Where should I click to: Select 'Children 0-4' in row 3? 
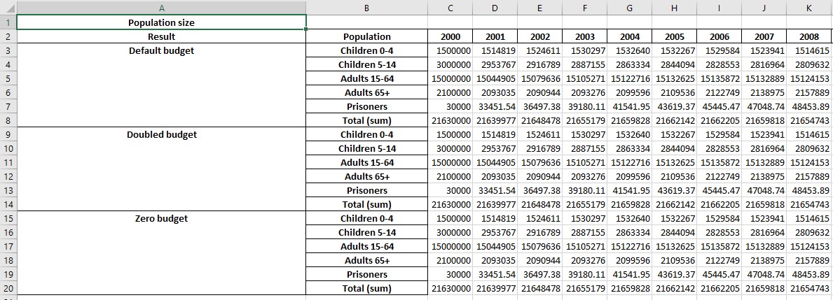coord(366,51)
